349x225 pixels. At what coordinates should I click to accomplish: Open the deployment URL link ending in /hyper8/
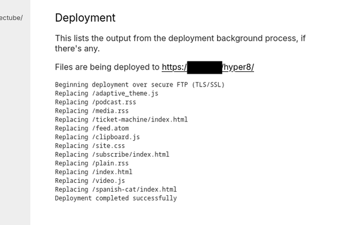click(x=208, y=67)
